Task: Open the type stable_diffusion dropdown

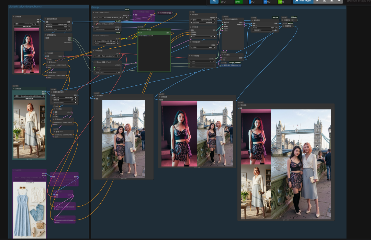Action: point(106,44)
